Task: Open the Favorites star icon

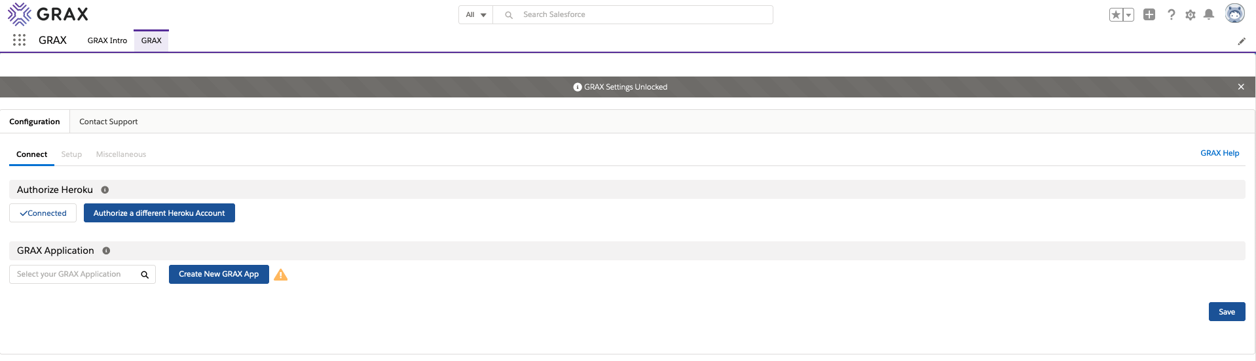Action: coord(1116,15)
